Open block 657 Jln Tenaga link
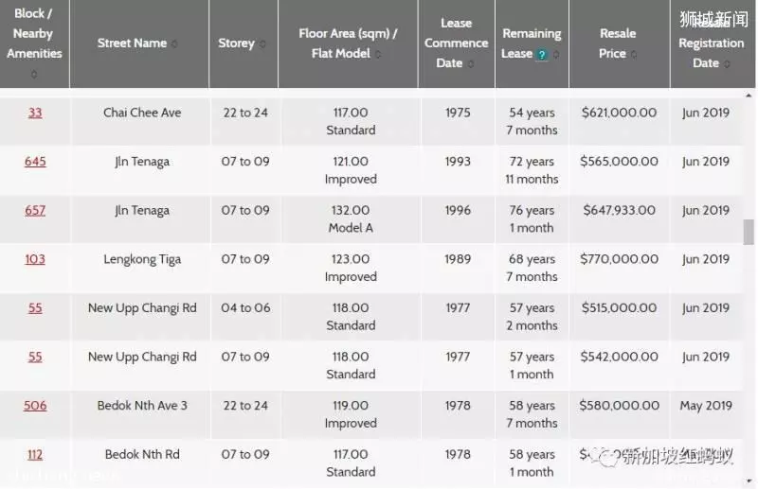The height and width of the screenshot is (489, 758). [x=35, y=211]
